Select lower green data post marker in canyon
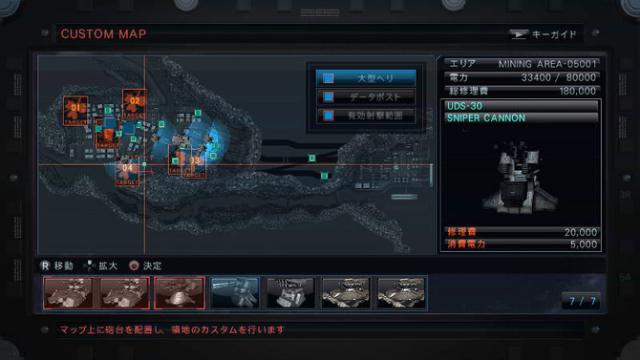This screenshot has width=640, height=360. [324, 176]
